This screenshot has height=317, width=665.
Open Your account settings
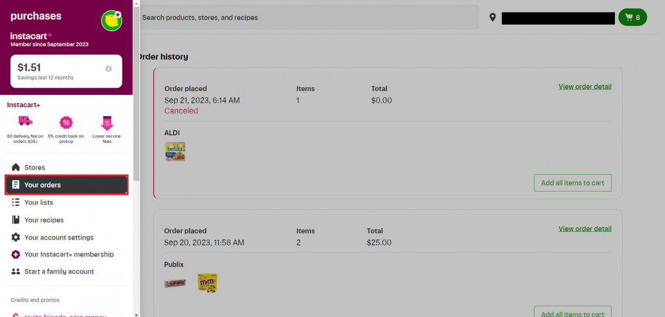(x=58, y=237)
